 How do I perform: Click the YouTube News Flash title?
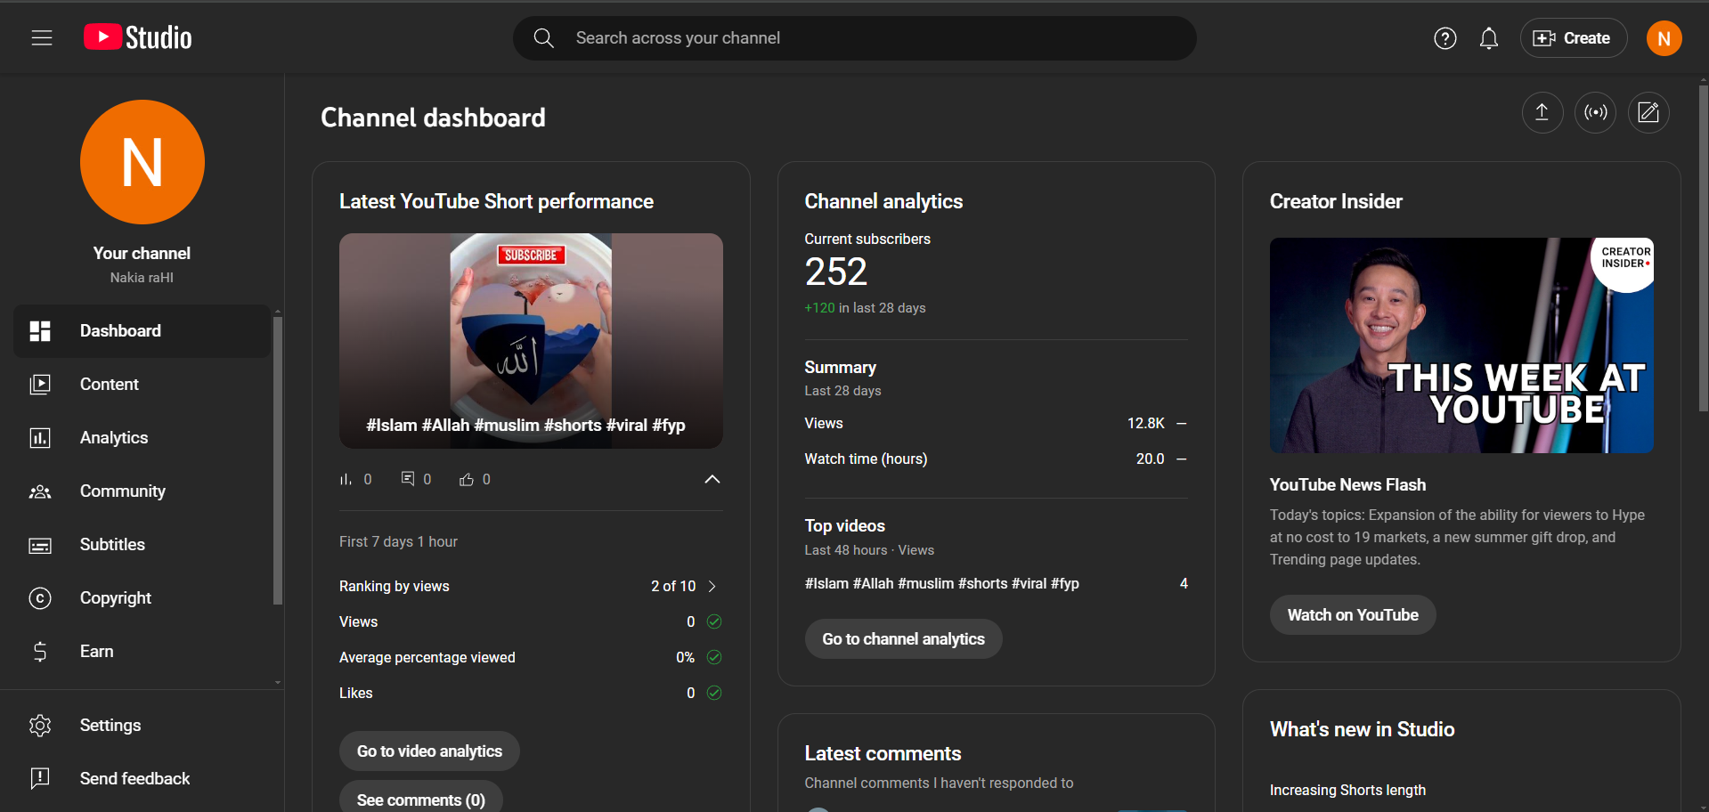click(x=1347, y=485)
